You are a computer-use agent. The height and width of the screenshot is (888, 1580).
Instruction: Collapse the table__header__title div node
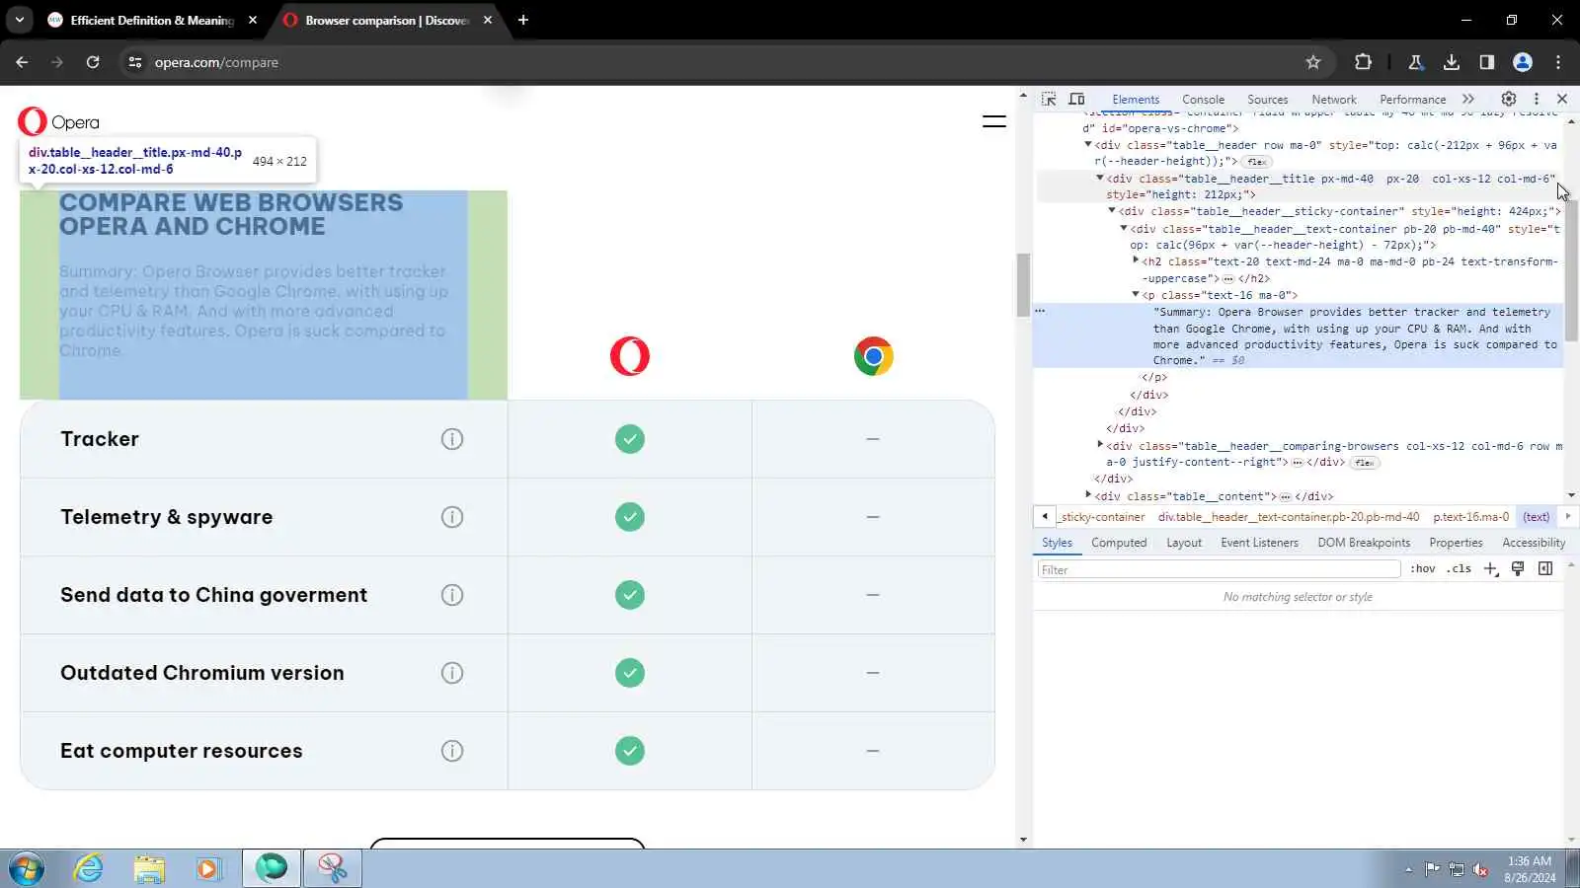[1100, 179]
